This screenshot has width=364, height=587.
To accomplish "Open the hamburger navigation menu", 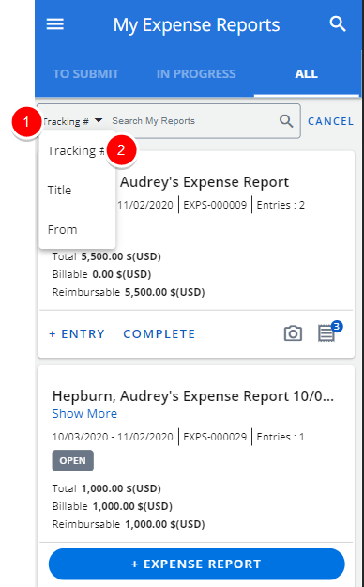I will [x=55, y=24].
